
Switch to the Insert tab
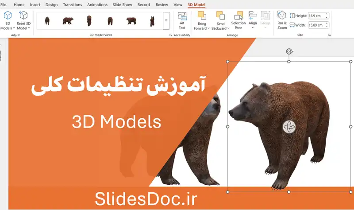point(35,4)
